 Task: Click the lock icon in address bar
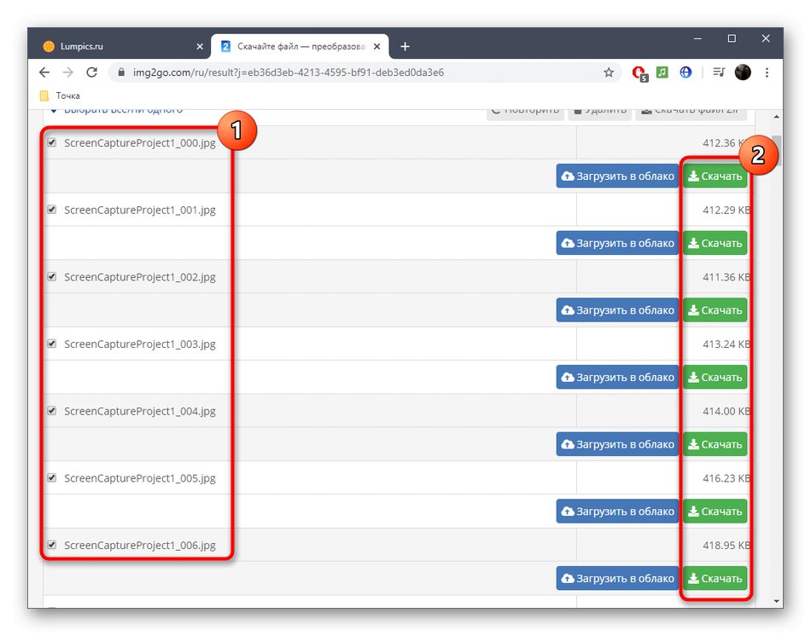121,72
